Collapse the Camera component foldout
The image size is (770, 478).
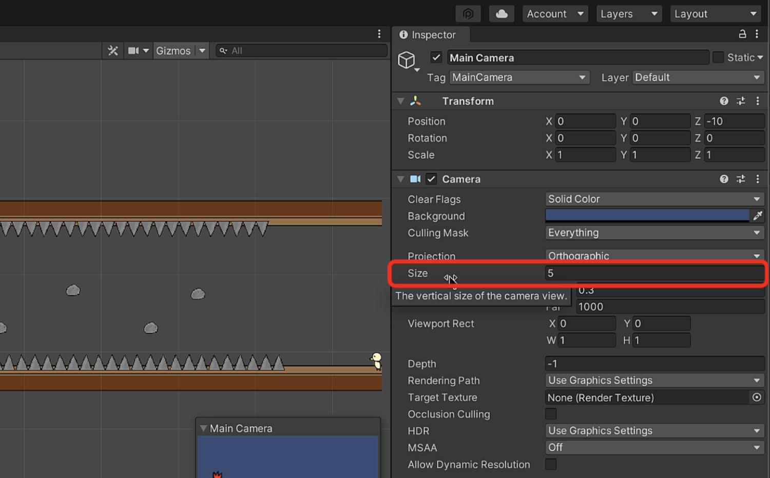(x=400, y=179)
